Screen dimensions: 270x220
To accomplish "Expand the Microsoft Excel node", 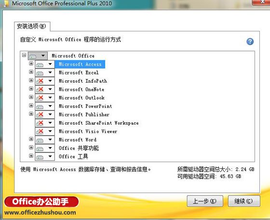I will click(x=31, y=72).
